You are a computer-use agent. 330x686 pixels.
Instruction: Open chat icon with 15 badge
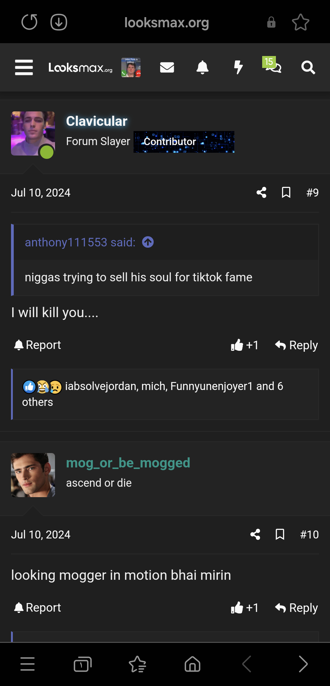point(273,66)
